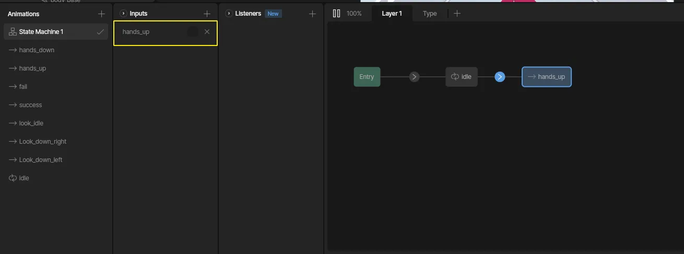Add a new input with plus icon
Image resolution: width=684 pixels, height=254 pixels.
click(207, 14)
